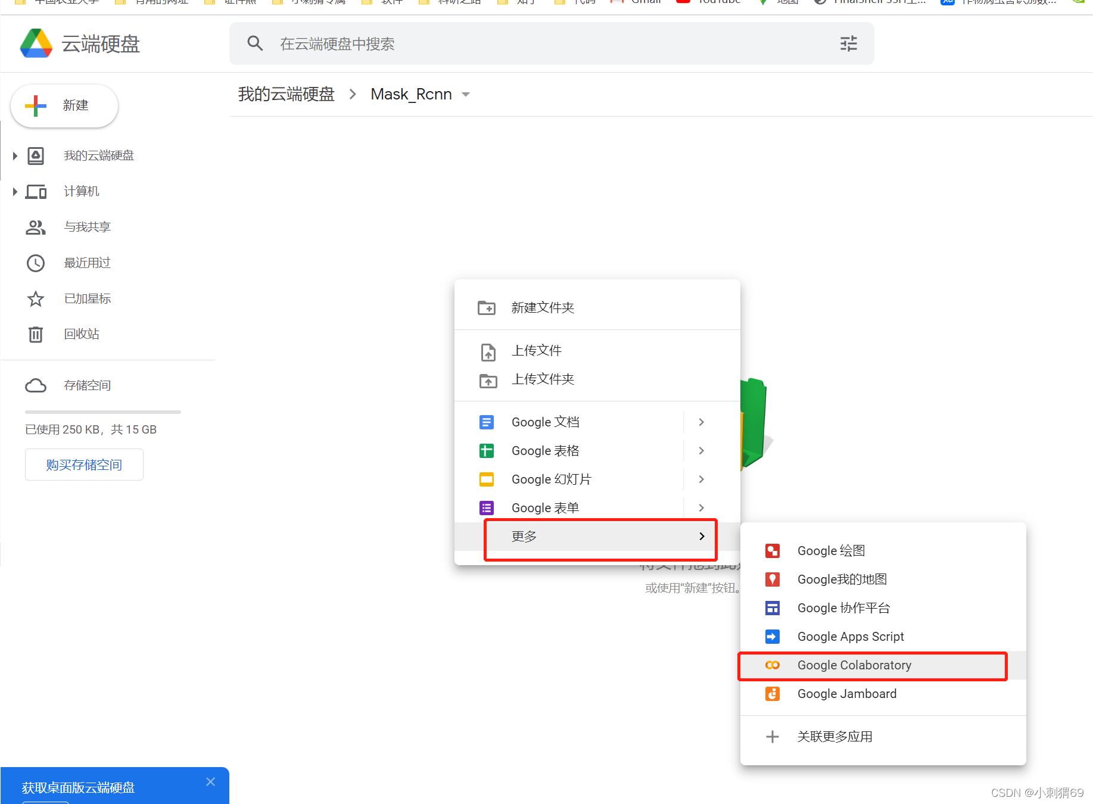The image size is (1093, 804).
Task: Click the storage usage progress bar
Action: click(103, 412)
